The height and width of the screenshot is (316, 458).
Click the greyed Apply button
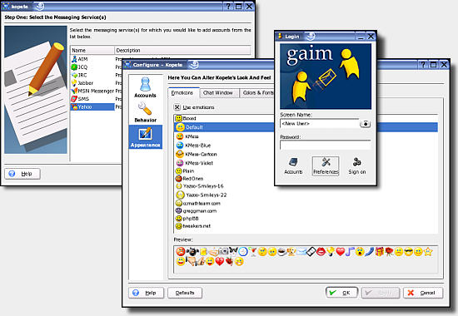[x=381, y=293]
